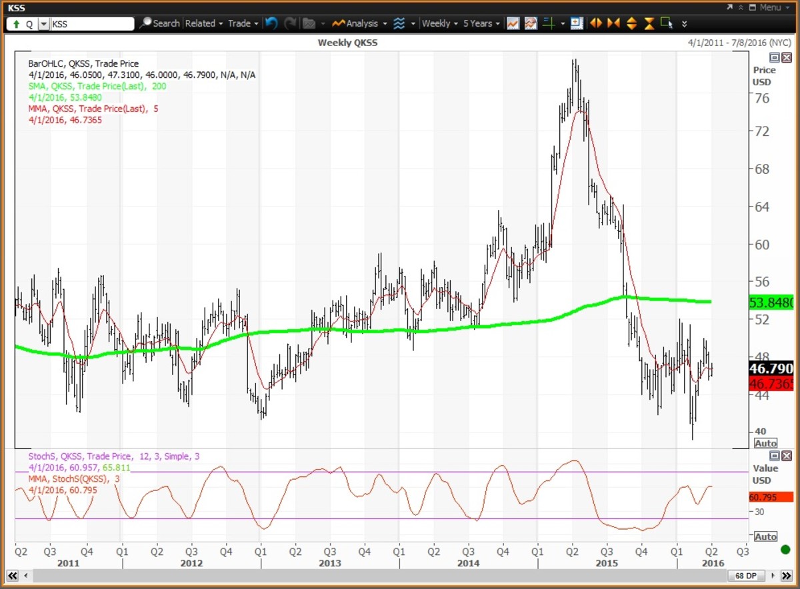800x589 pixels.
Task: Click the vertical expand orange arrows icon
Action: (x=631, y=23)
